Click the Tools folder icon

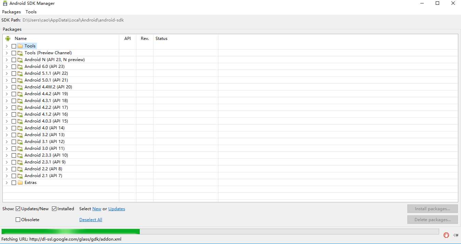point(20,46)
